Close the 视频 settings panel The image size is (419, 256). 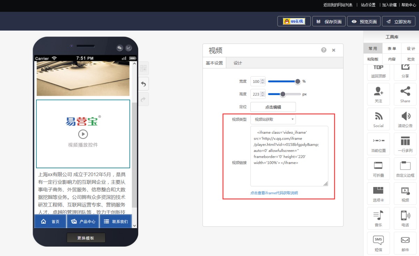point(333,50)
